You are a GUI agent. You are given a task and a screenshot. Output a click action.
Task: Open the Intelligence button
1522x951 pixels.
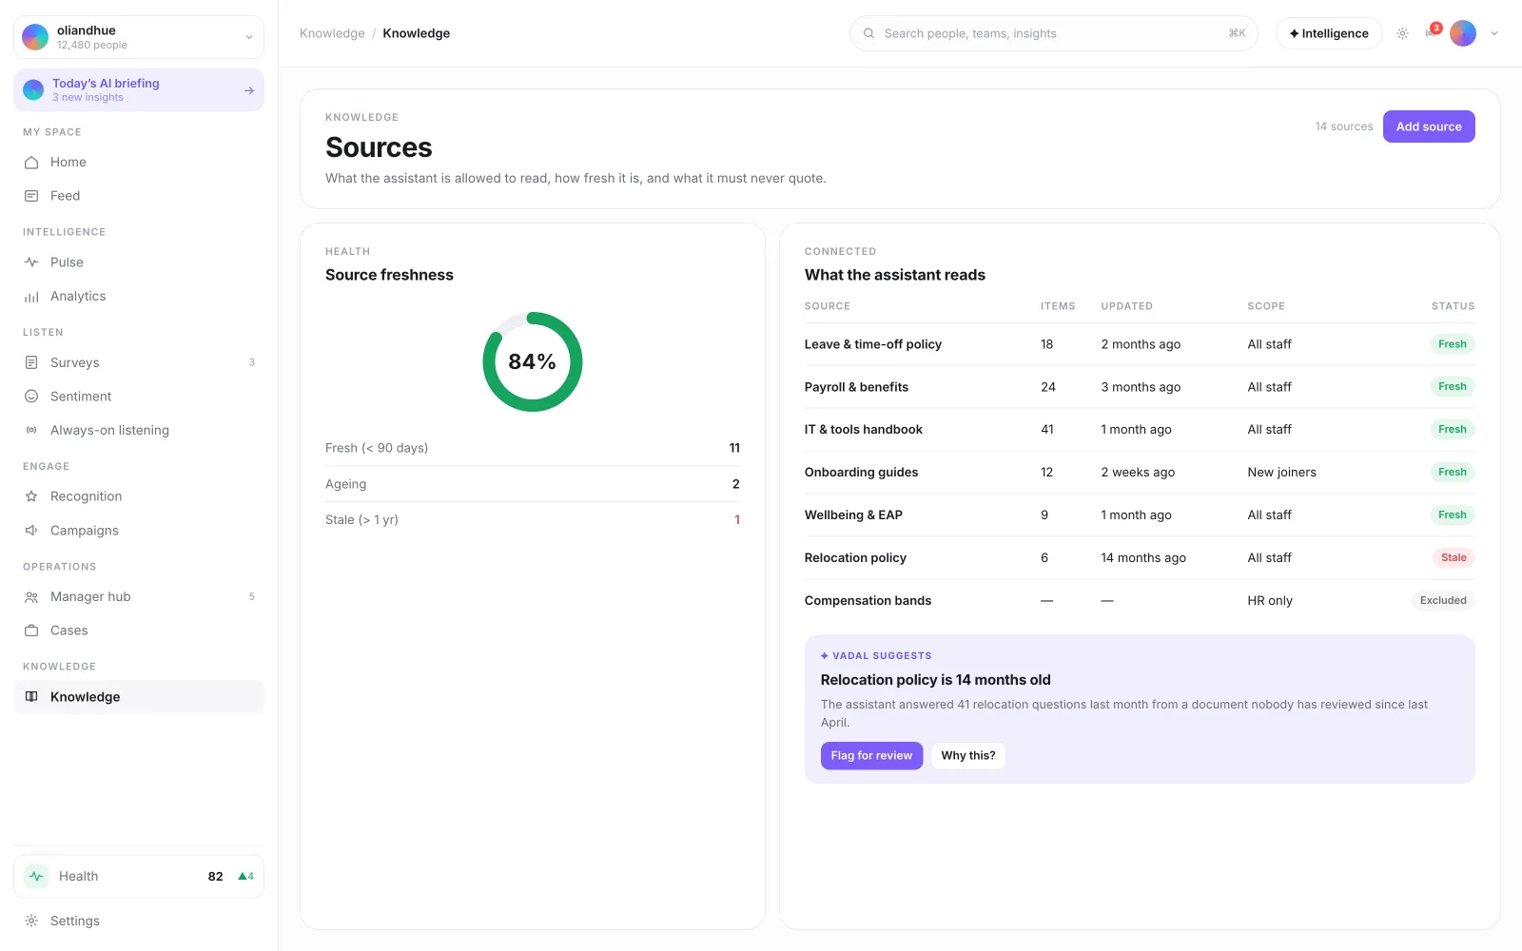click(x=1329, y=33)
